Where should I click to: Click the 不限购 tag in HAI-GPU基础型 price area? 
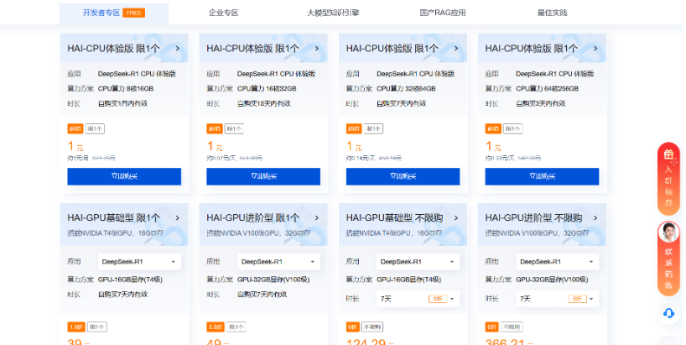coord(372,327)
